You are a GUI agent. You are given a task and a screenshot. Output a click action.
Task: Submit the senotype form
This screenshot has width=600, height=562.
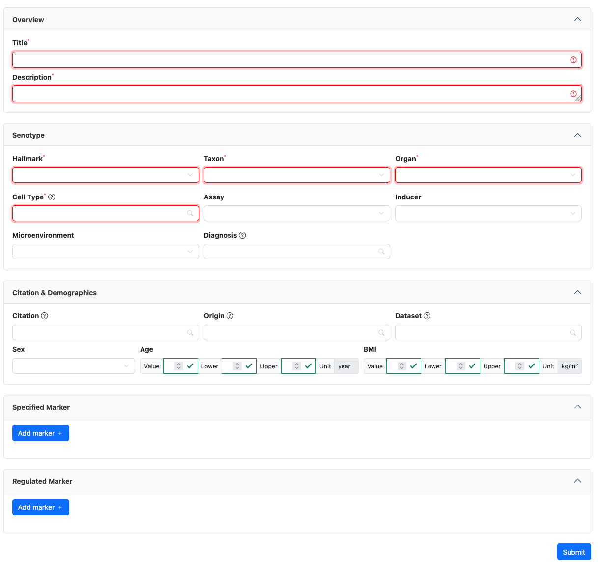pyautogui.click(x=574, y=552)
